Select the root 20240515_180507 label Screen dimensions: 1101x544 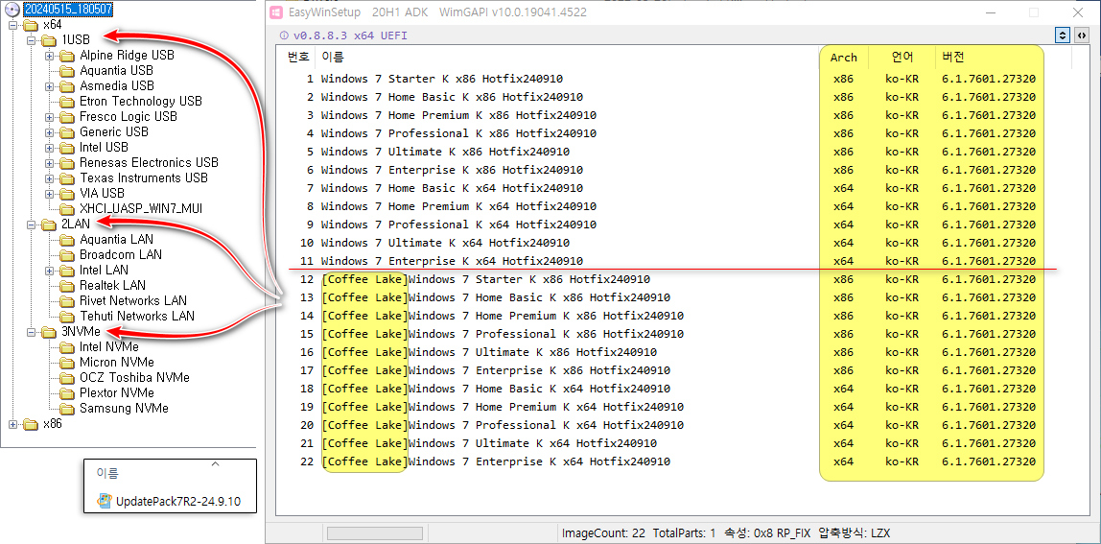(x=68, y=10)
